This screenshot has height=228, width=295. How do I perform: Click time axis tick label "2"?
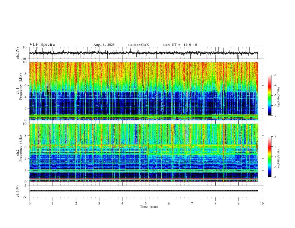point(76,203)
